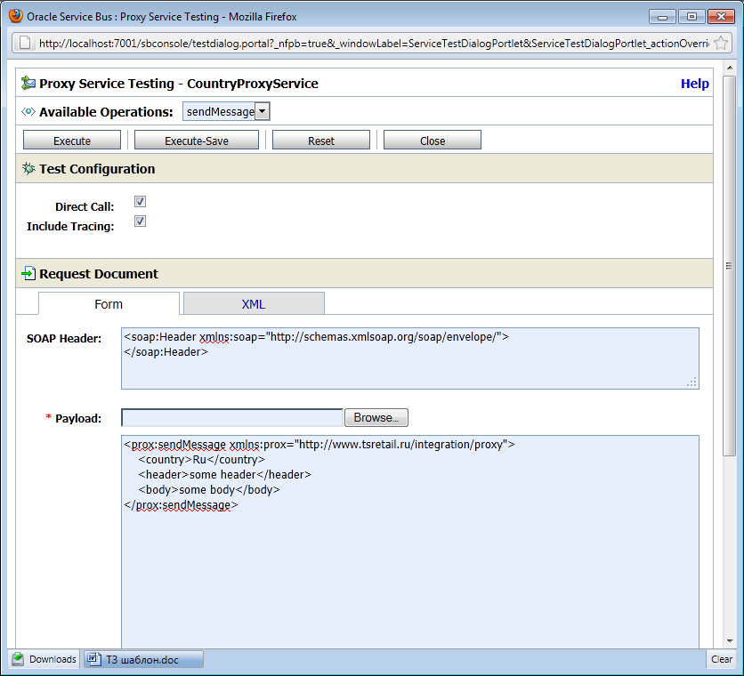Click the Test Configuration heading
744x676 pixels.
coord(97,169)
